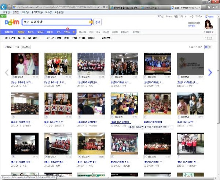Click the 신고하기 report button
The height and width of the screenshot is (180, 220).
[x=27, y=47]
